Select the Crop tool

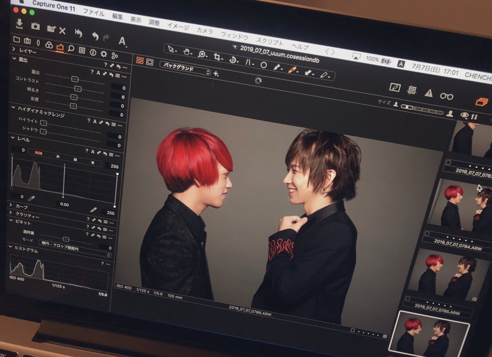tap(218, 57)
